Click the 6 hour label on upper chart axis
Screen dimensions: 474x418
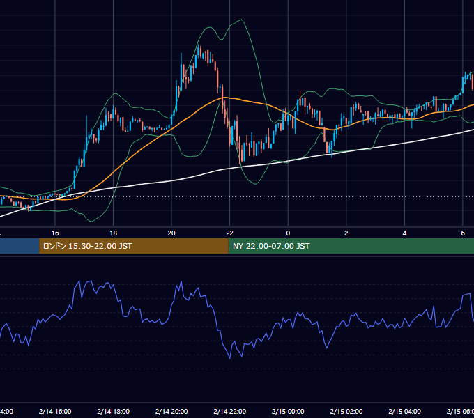tap(463, 233)
